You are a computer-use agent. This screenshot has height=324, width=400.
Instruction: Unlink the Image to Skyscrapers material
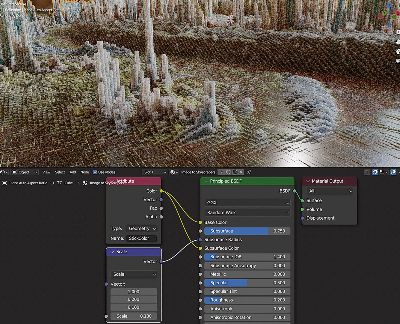[241, 172]
